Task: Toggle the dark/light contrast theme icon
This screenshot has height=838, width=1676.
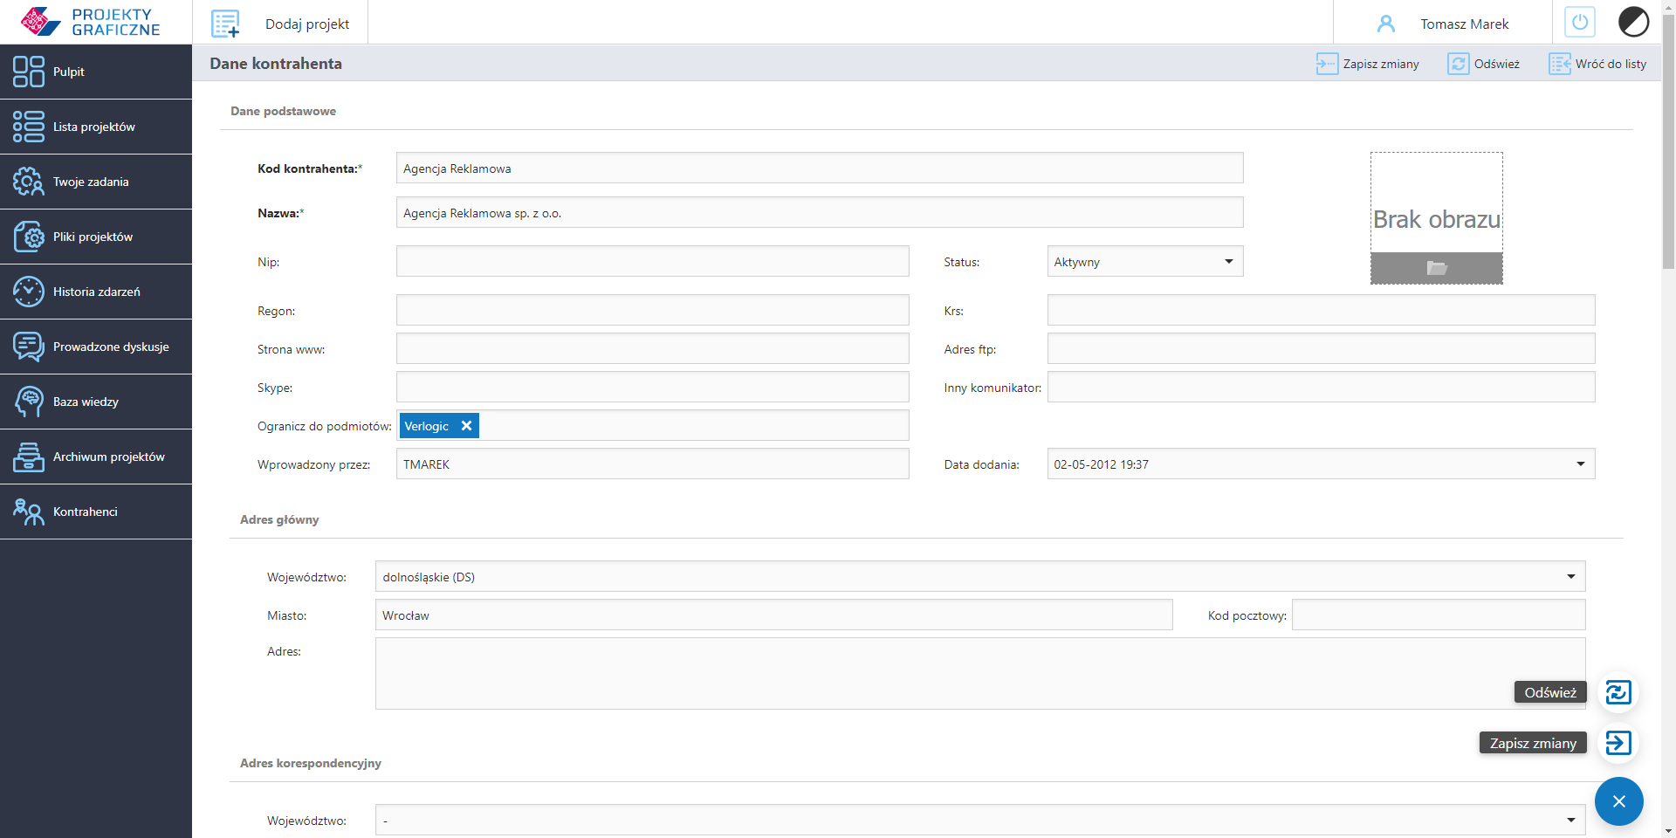Action: [x=1633, y=23]
